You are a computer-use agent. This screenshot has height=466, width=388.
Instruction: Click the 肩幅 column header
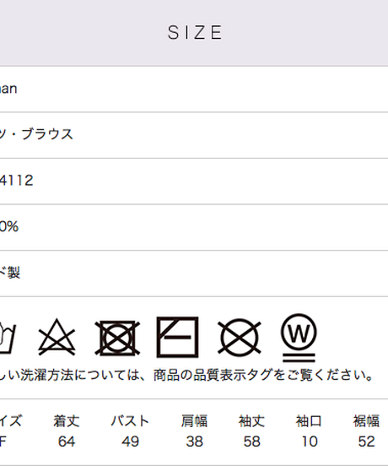194,421
